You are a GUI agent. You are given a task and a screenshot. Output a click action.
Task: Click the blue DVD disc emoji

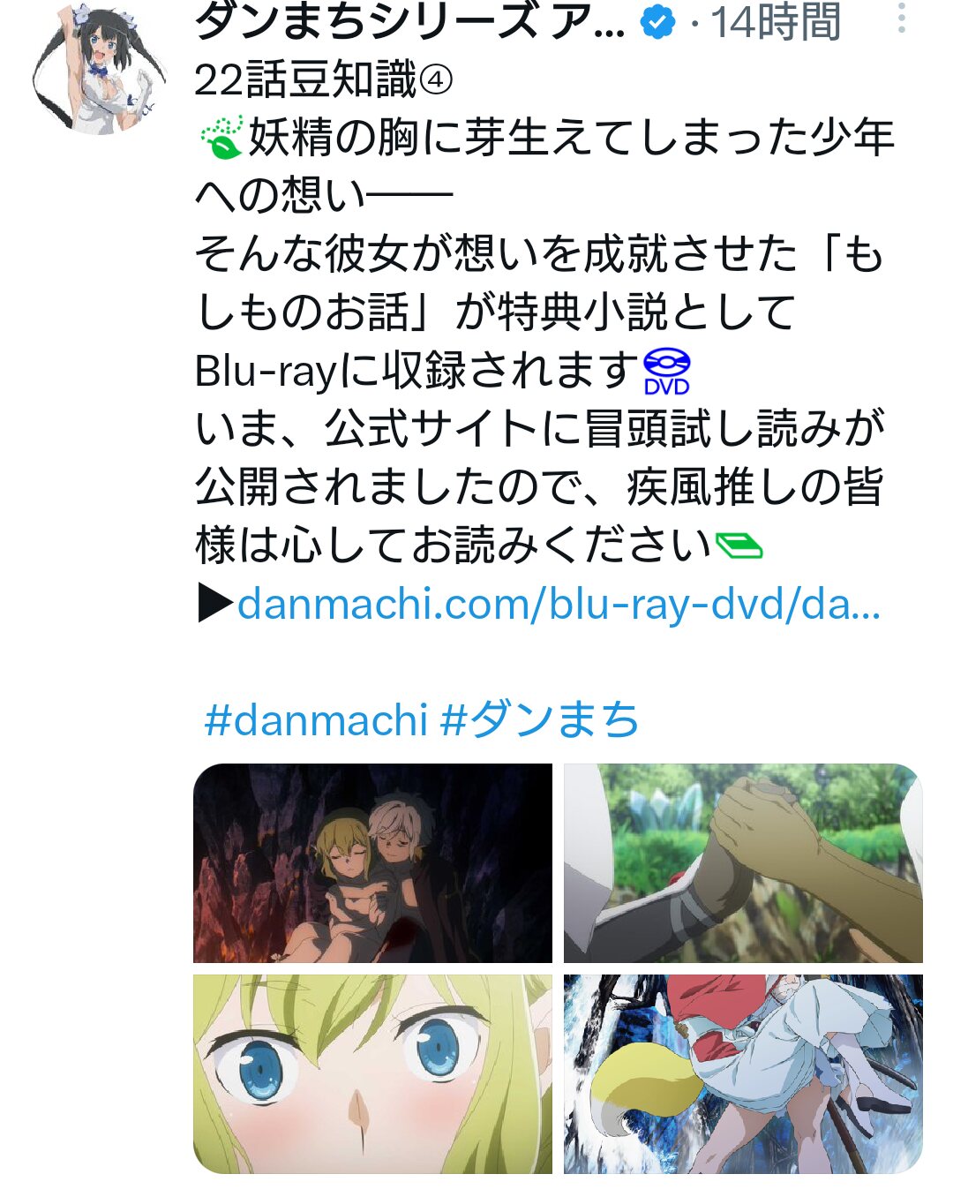point(667,372)
